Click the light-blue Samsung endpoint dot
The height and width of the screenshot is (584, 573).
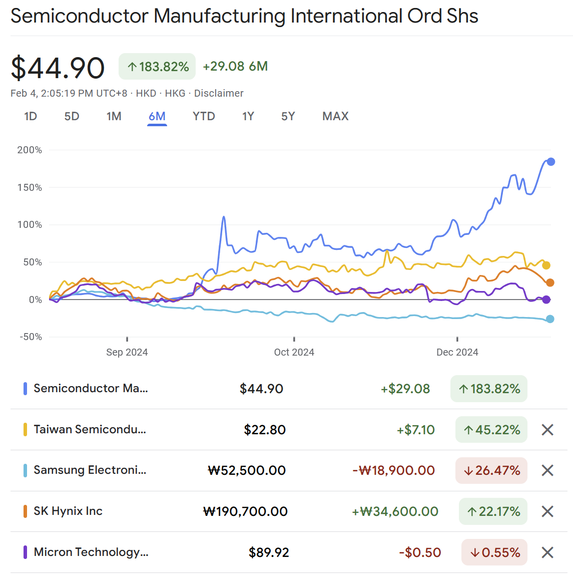(x=550, y=319)
